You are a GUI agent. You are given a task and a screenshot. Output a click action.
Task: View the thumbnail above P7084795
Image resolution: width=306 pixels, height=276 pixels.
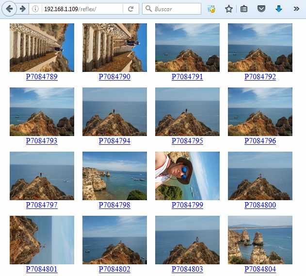tap(187, 112)
